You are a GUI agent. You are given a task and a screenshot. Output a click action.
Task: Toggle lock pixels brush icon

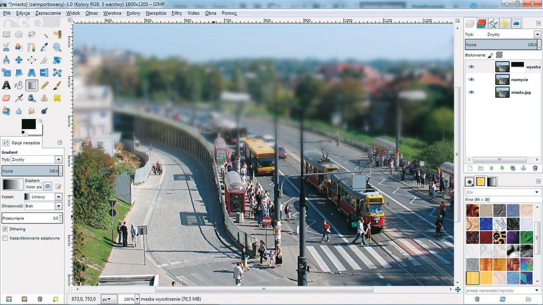click(490, 55)
